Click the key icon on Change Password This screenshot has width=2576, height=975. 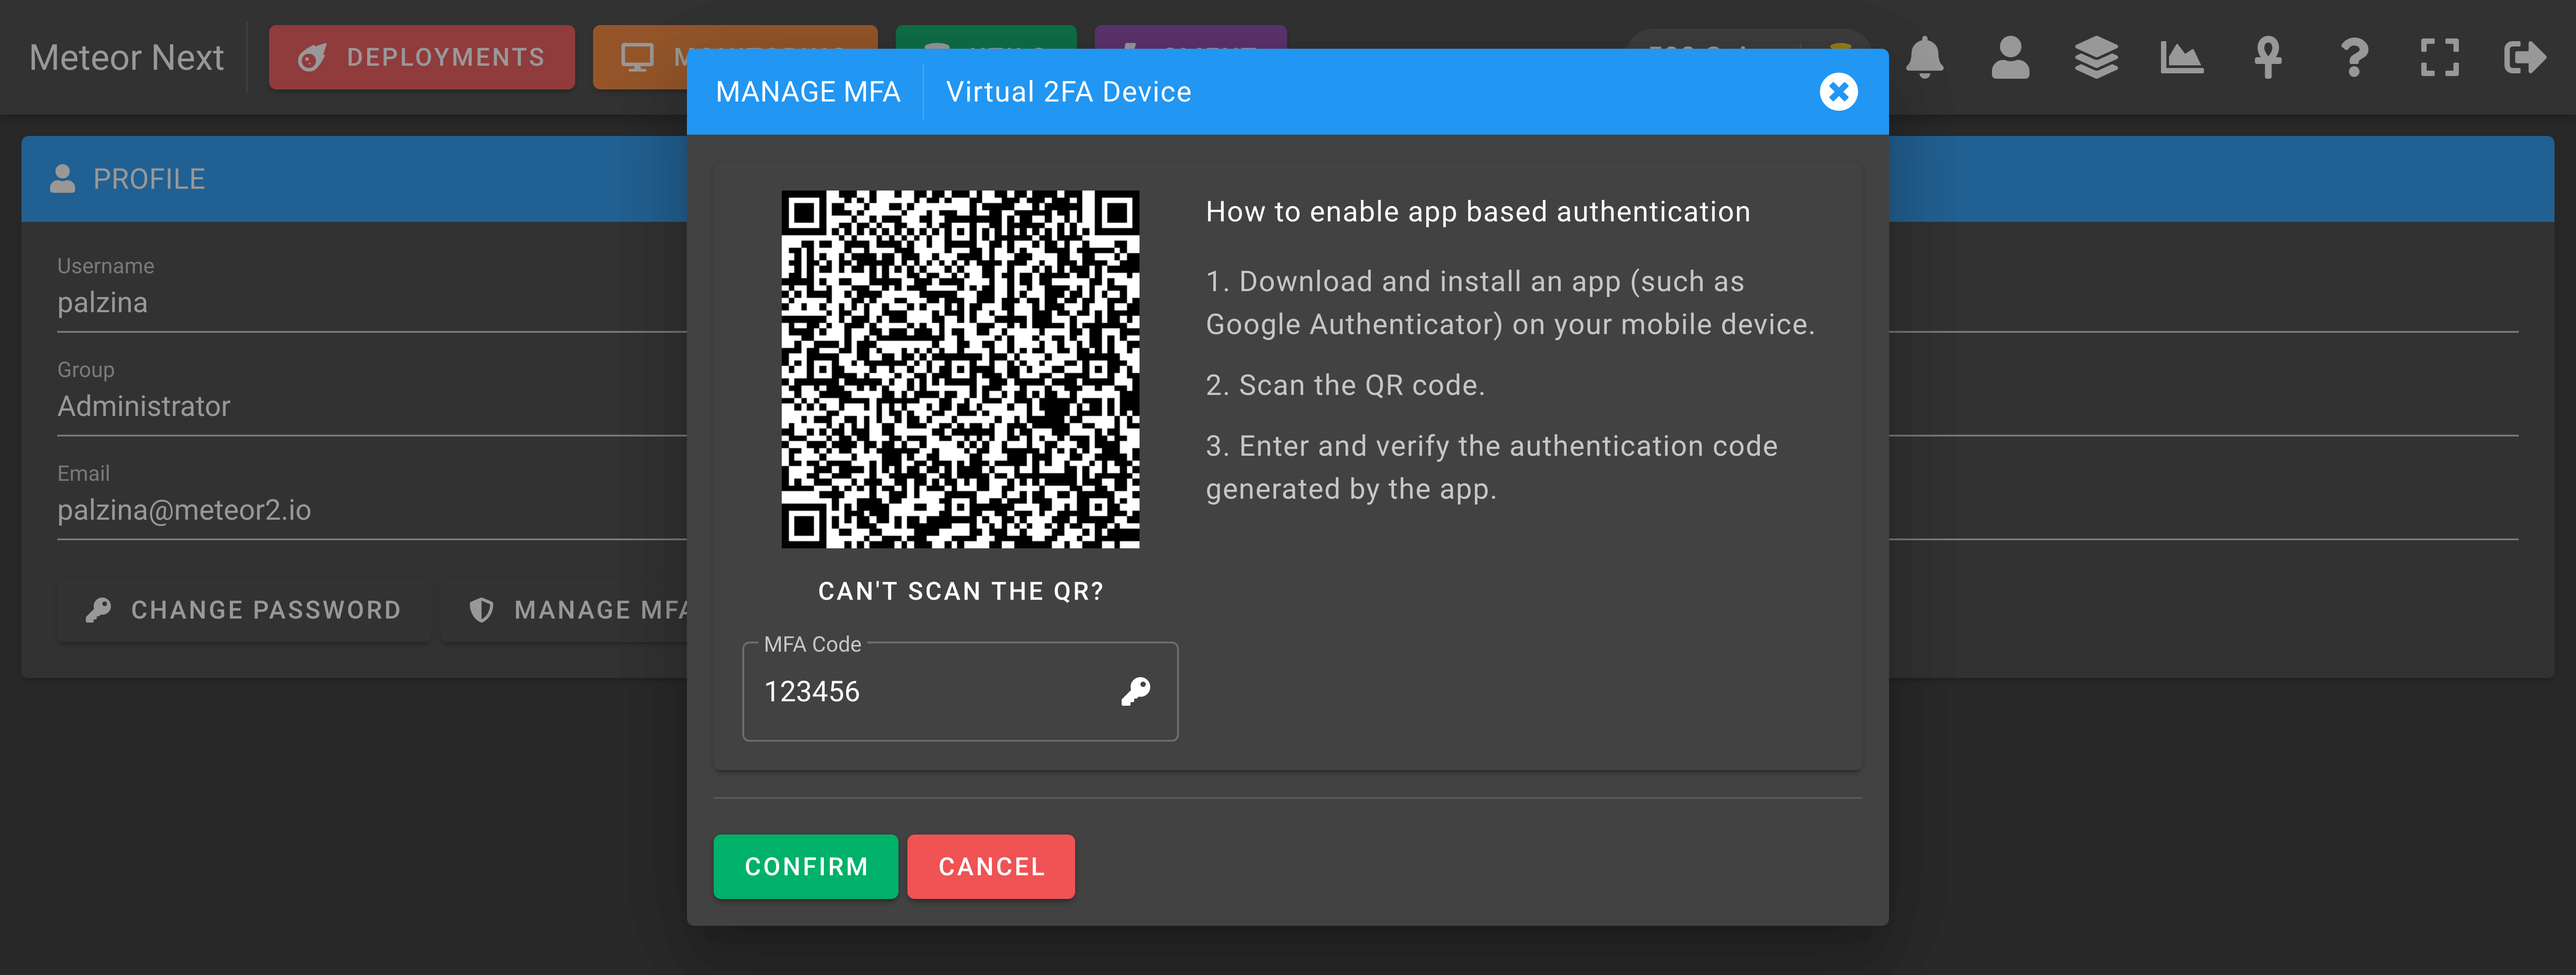(98, 610)
